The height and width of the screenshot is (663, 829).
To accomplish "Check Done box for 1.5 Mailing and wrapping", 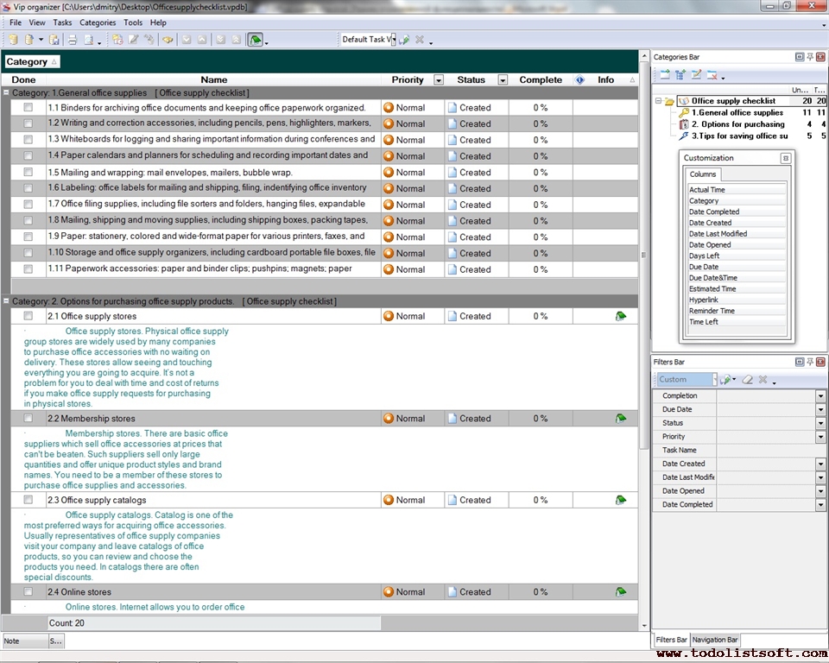I will coord(28,172).
